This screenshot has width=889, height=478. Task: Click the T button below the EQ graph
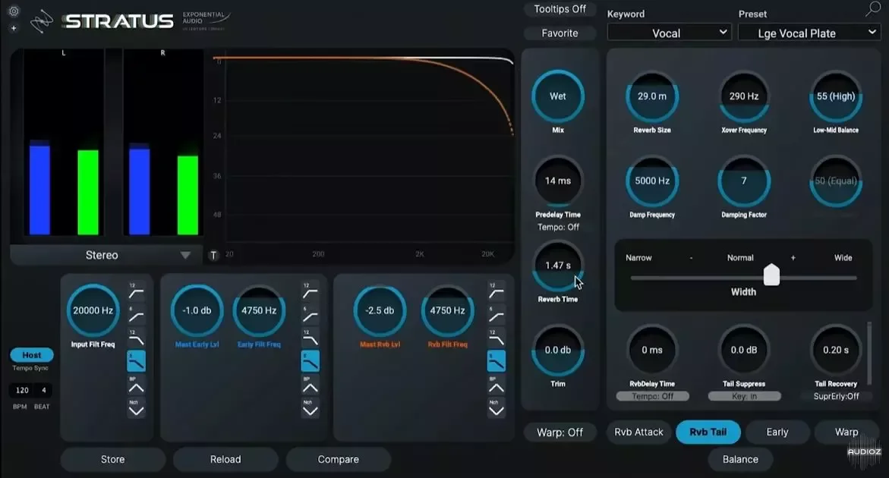click(214, 256)
